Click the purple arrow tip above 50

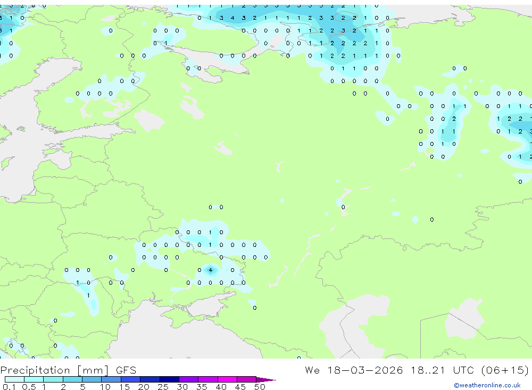point(265,380)
